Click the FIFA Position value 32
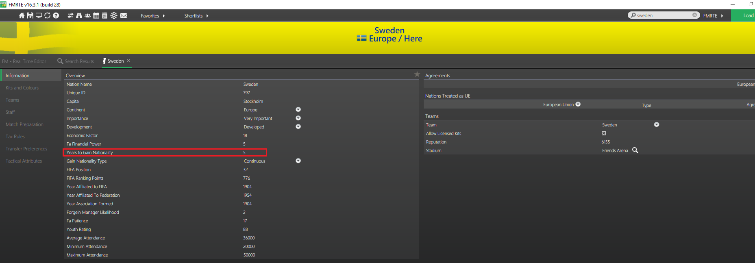The image size is (755, 263). [245, 170]
